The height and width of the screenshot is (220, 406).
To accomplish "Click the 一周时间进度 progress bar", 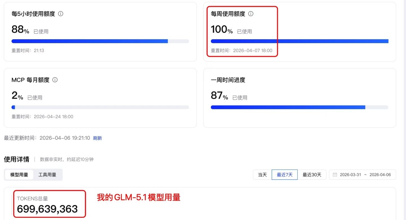I will [x=299, y=107].
